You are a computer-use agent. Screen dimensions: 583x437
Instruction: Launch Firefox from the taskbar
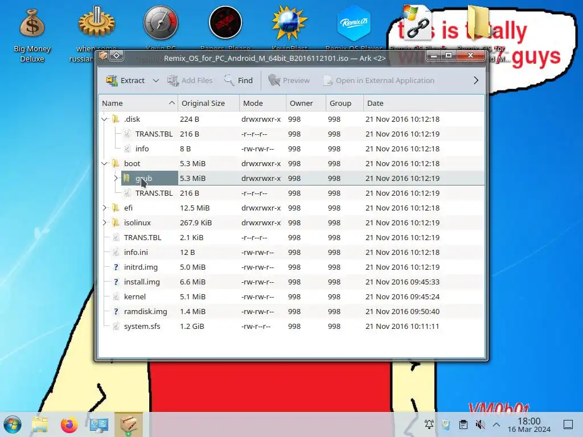[x=69, y=424]
